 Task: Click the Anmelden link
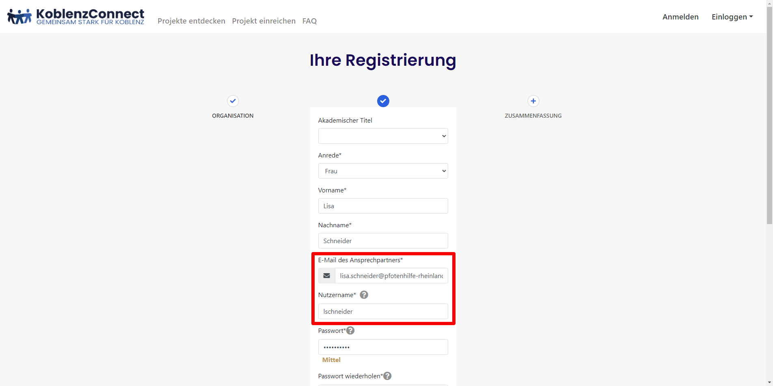click(680, 17)
